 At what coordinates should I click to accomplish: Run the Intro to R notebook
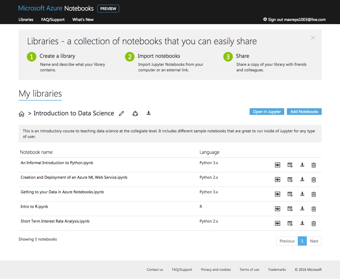pos(290,209)
